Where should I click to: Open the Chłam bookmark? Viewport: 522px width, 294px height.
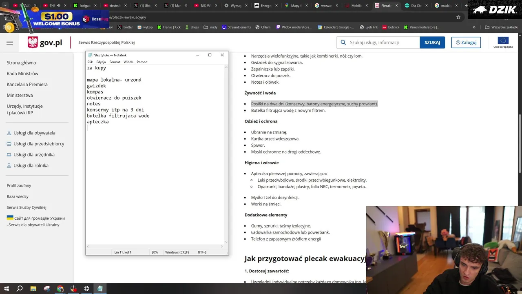(263, 27)
